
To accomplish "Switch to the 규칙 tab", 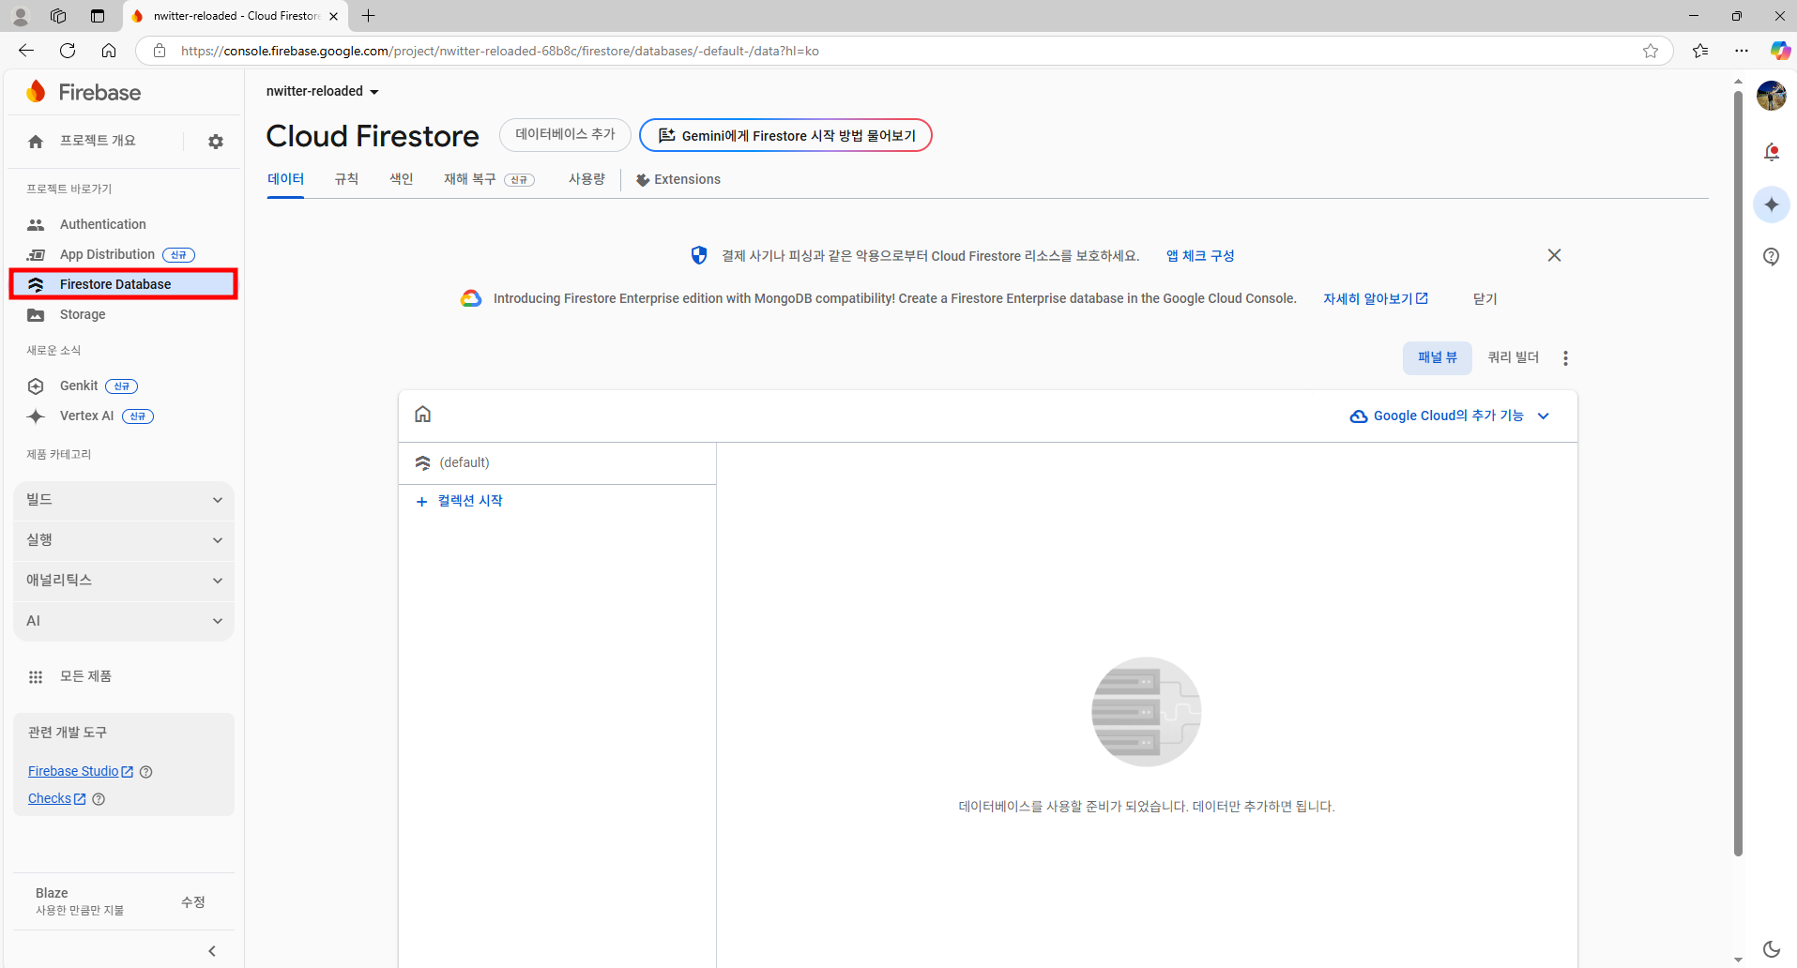I will click(x=346, y=179).
